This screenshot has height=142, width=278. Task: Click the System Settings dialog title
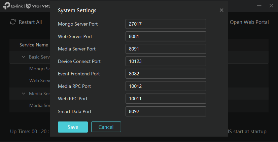click(77, 10)
